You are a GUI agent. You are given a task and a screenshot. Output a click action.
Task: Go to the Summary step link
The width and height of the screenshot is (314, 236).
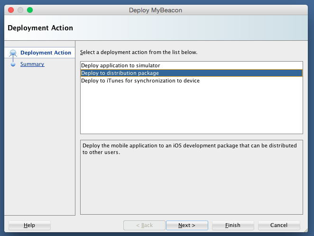click(32, 64)
